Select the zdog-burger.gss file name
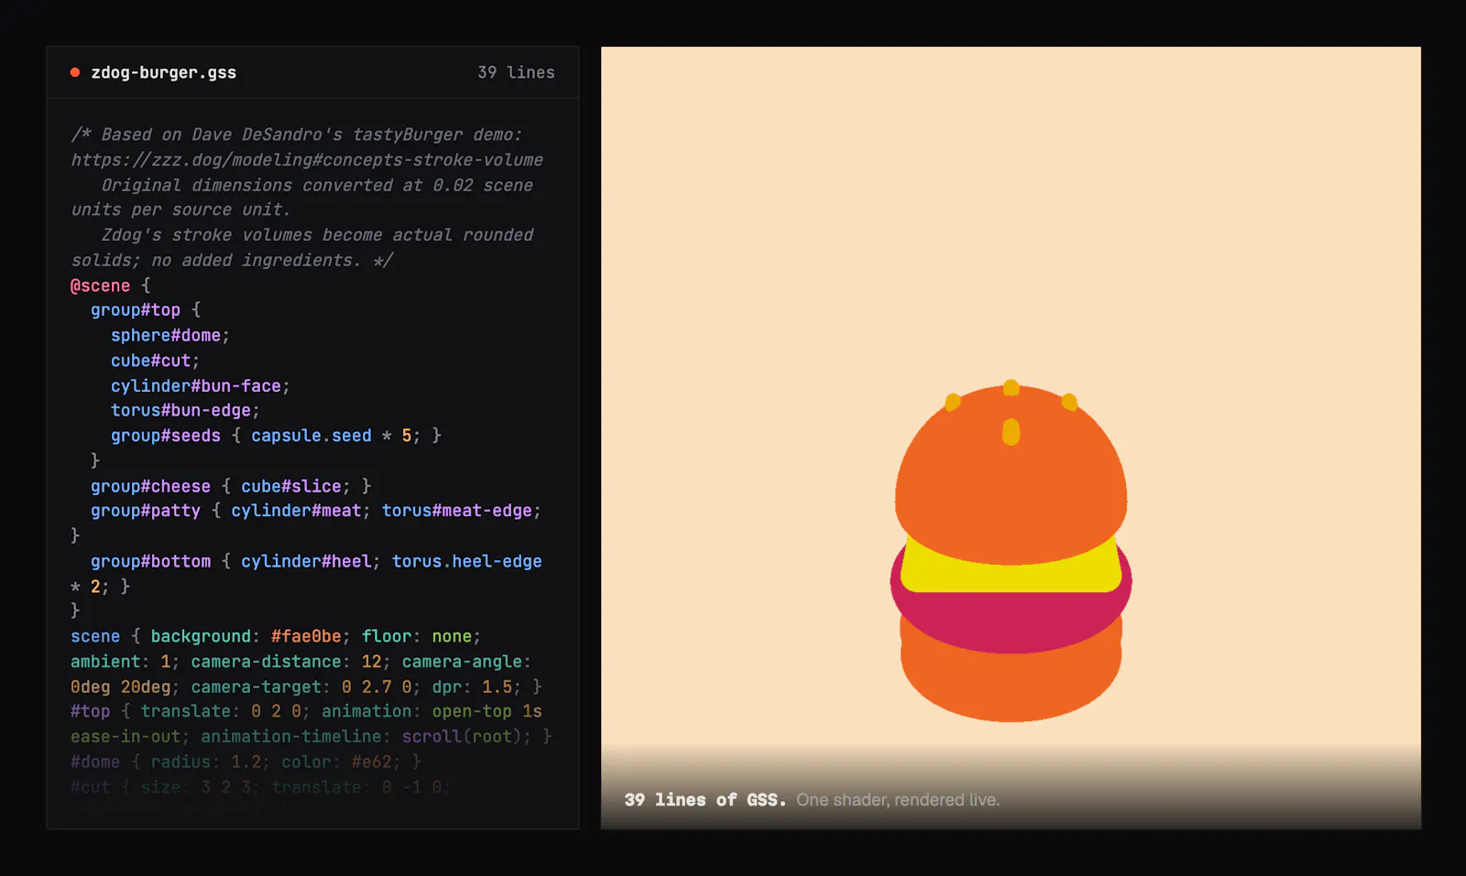 tap(163, 72)
